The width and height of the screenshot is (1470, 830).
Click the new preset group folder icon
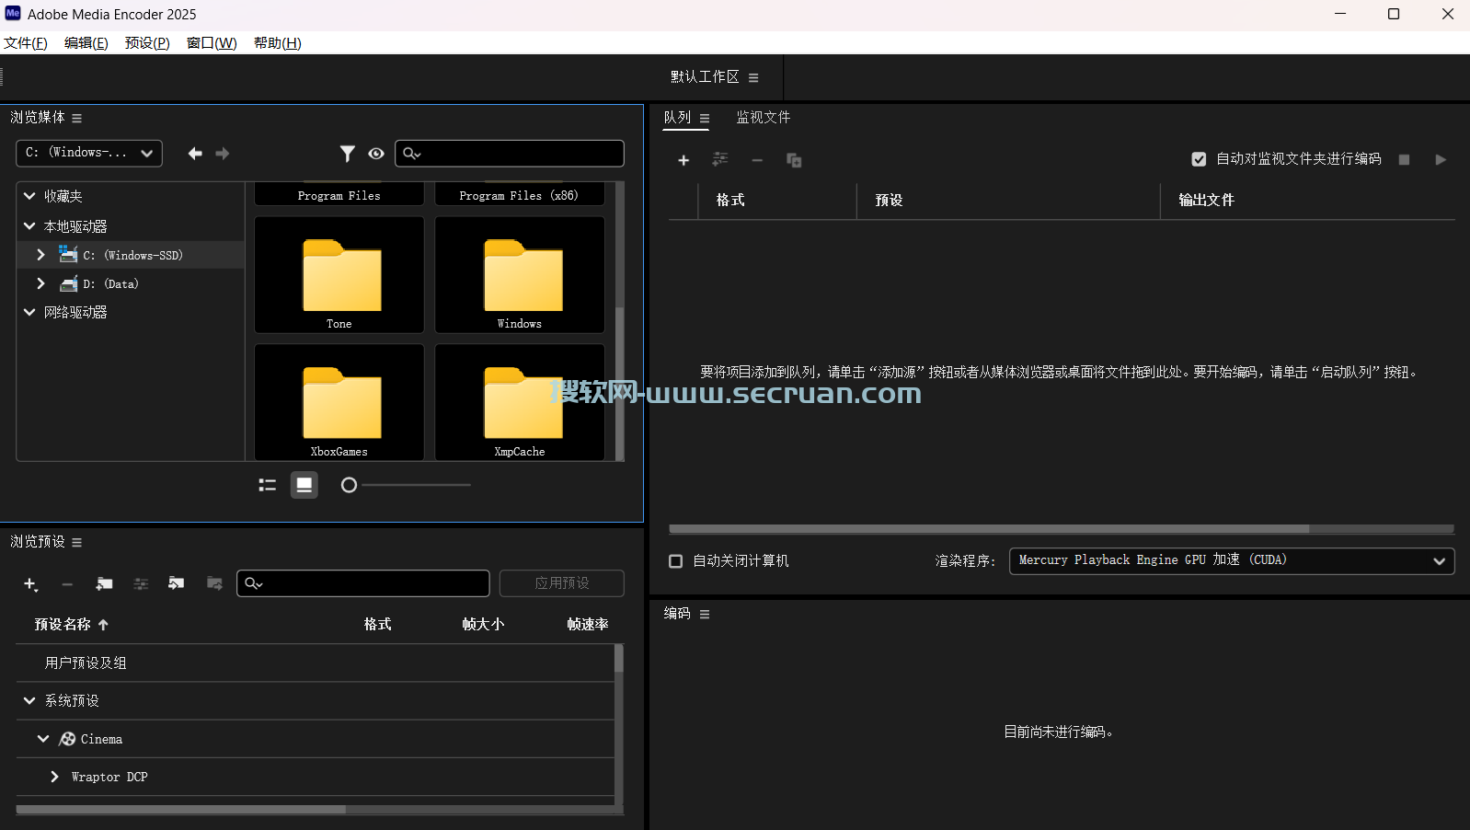point(104,583)
